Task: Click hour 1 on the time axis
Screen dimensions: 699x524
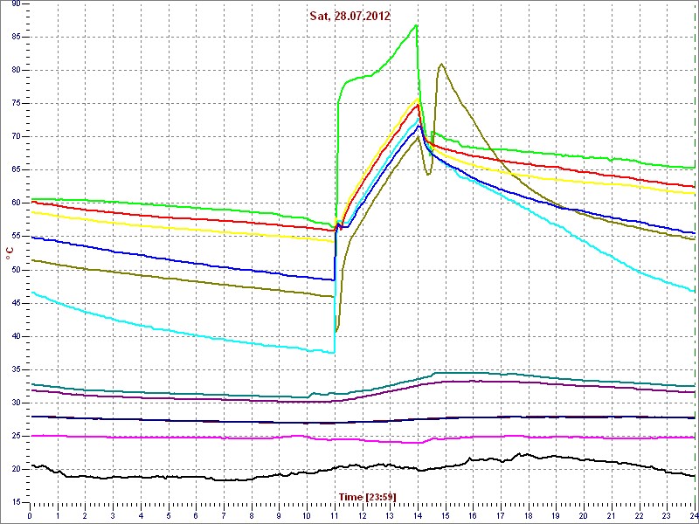Action: pos(58,514)
